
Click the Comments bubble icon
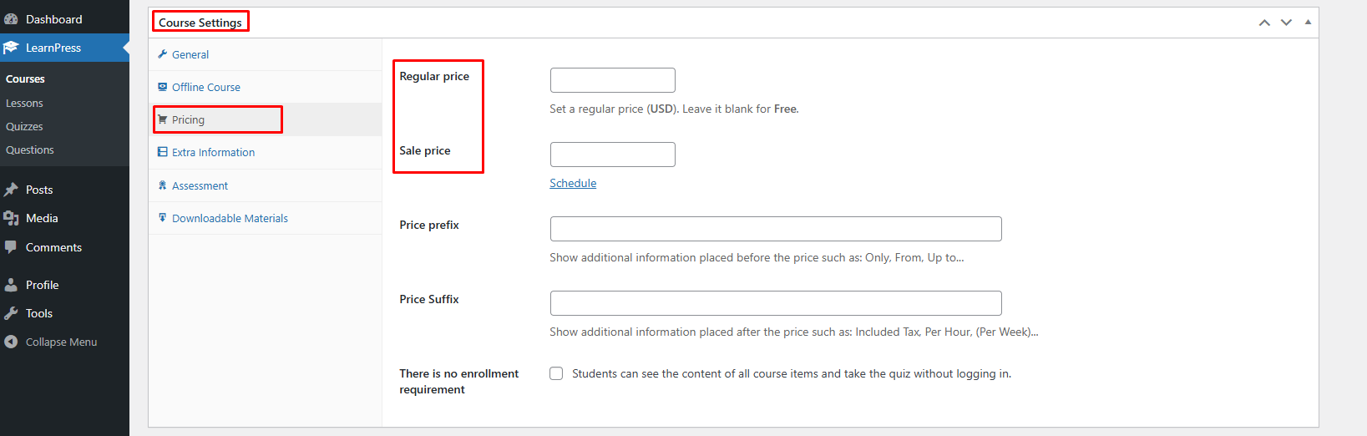tap(11, 247)
